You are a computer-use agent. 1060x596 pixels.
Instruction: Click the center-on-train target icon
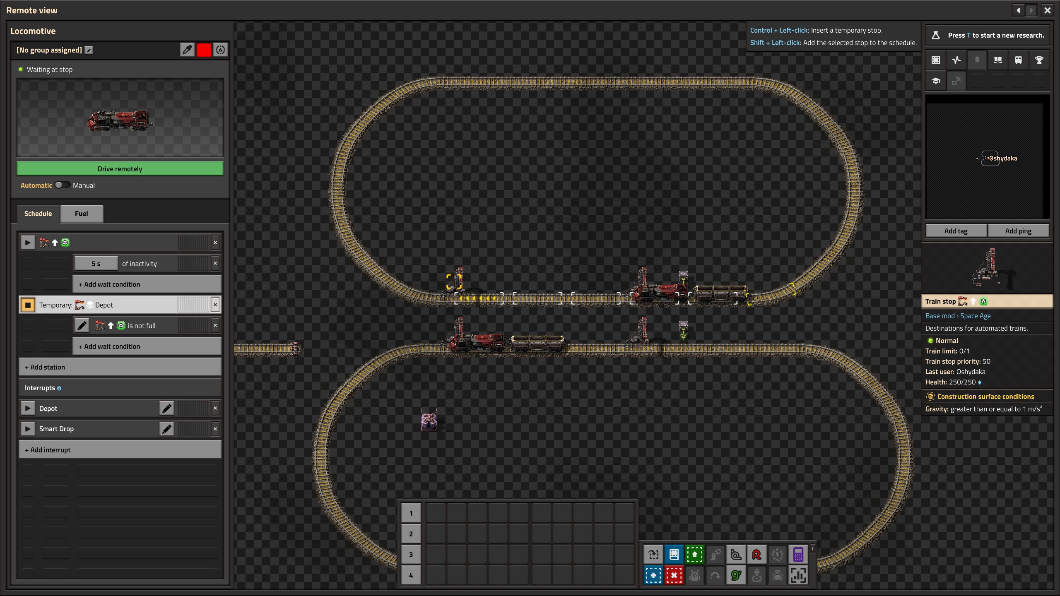(x=220, y=50)
